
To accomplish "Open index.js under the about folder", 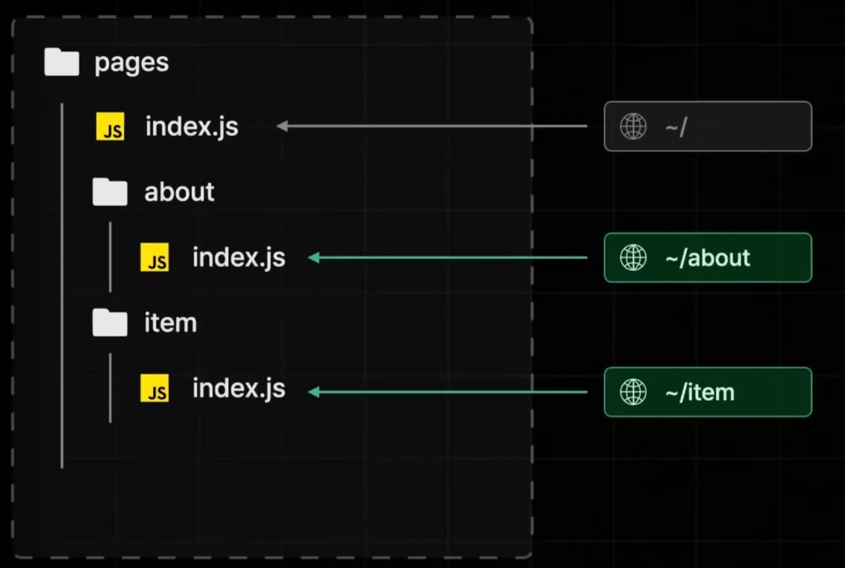I will click(x=239, y=257).
